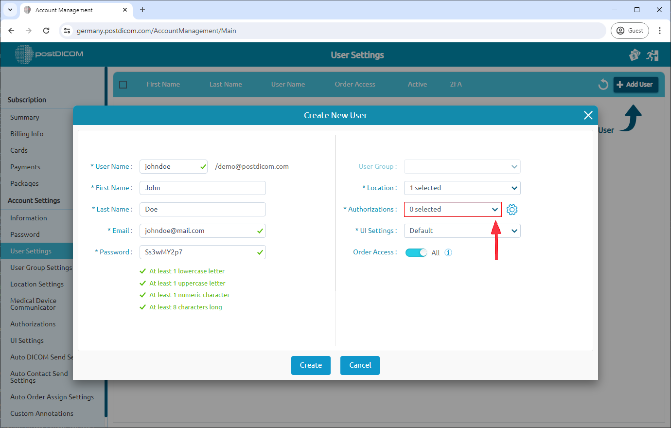Click the site information icon in address bar
Image resolution: width=671 pixels, height=428 pixels.
(67, 30)
